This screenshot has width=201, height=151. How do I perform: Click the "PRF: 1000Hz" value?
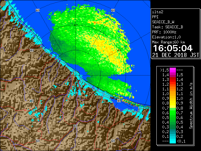164,32
